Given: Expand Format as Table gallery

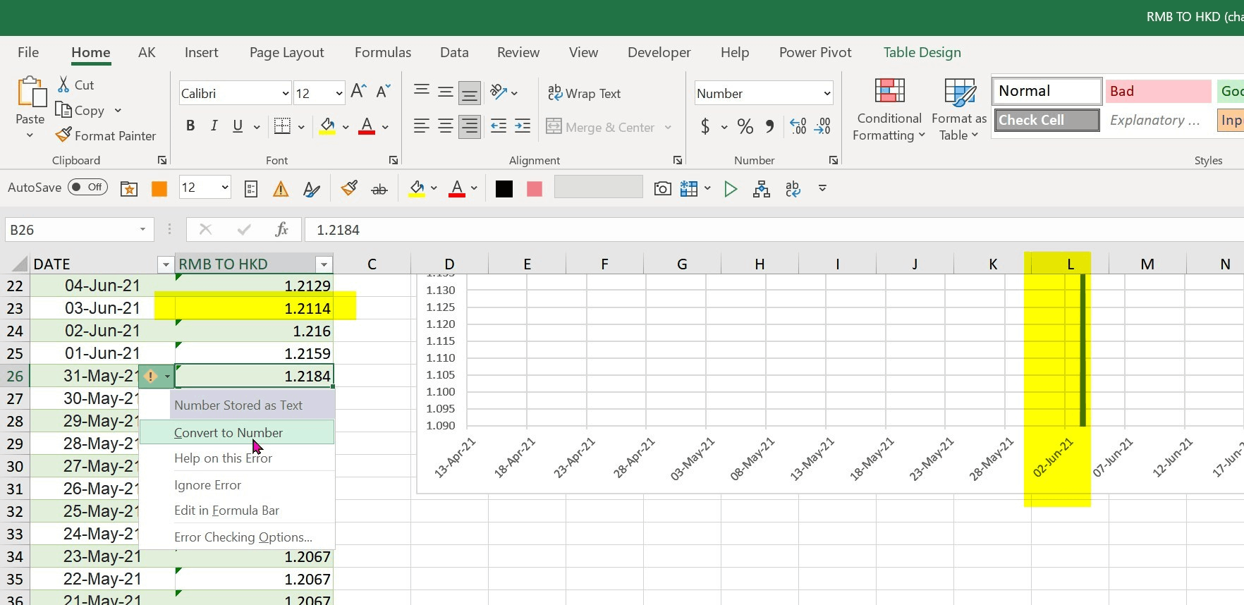Looking at the screenshot, I should [959, 109].
